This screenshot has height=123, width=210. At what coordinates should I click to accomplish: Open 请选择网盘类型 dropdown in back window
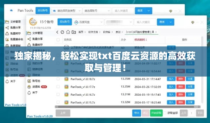point(66,11)
